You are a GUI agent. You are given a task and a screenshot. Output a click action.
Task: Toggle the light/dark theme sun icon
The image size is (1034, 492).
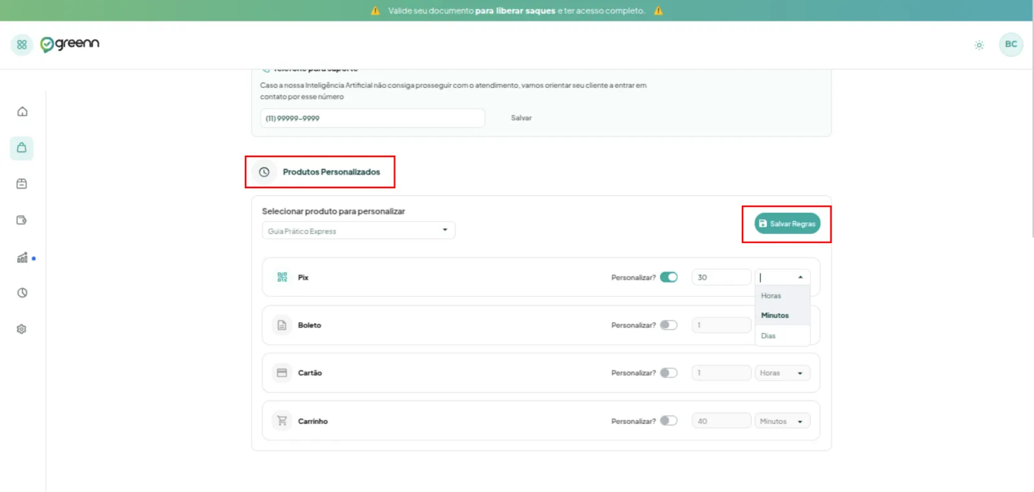pyautogui.click(x=979, y=45)
